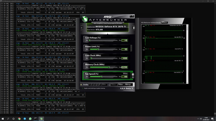This screenshot has height=121, width=216.
Task: Click the Kombustor 'K' icon in Afterburner
Action: [x=82, y=28]
